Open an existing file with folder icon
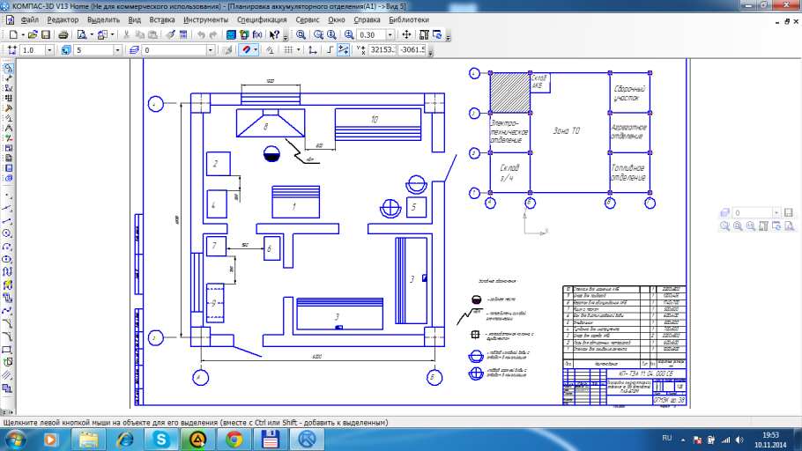This screenshot has width=802, height=451. click(x=32, y=34)
